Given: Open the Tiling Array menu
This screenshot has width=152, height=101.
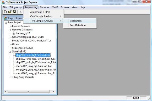Looking at the screenshot, I should point(16,7).
